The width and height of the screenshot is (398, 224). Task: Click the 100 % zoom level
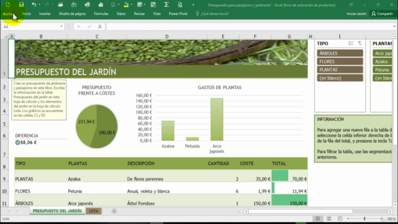[x=392, y=219]
